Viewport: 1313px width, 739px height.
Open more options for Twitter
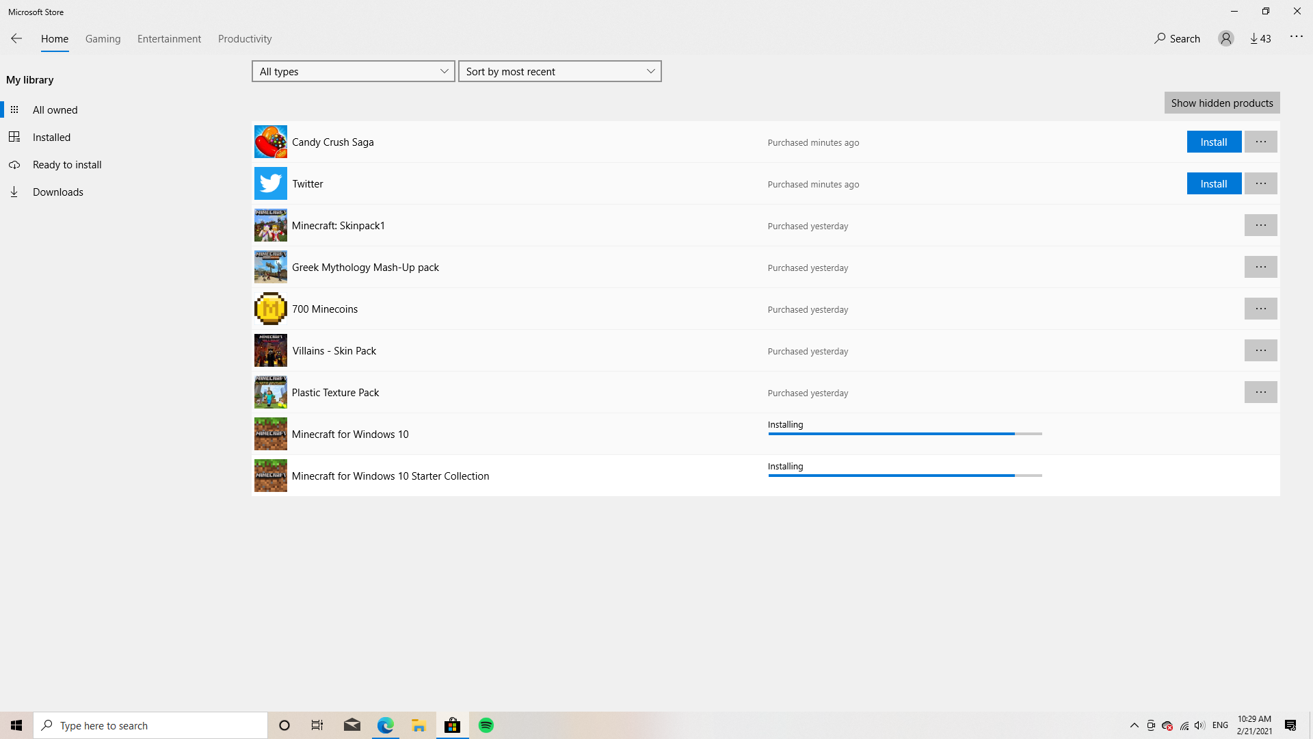pos(1261,184)
